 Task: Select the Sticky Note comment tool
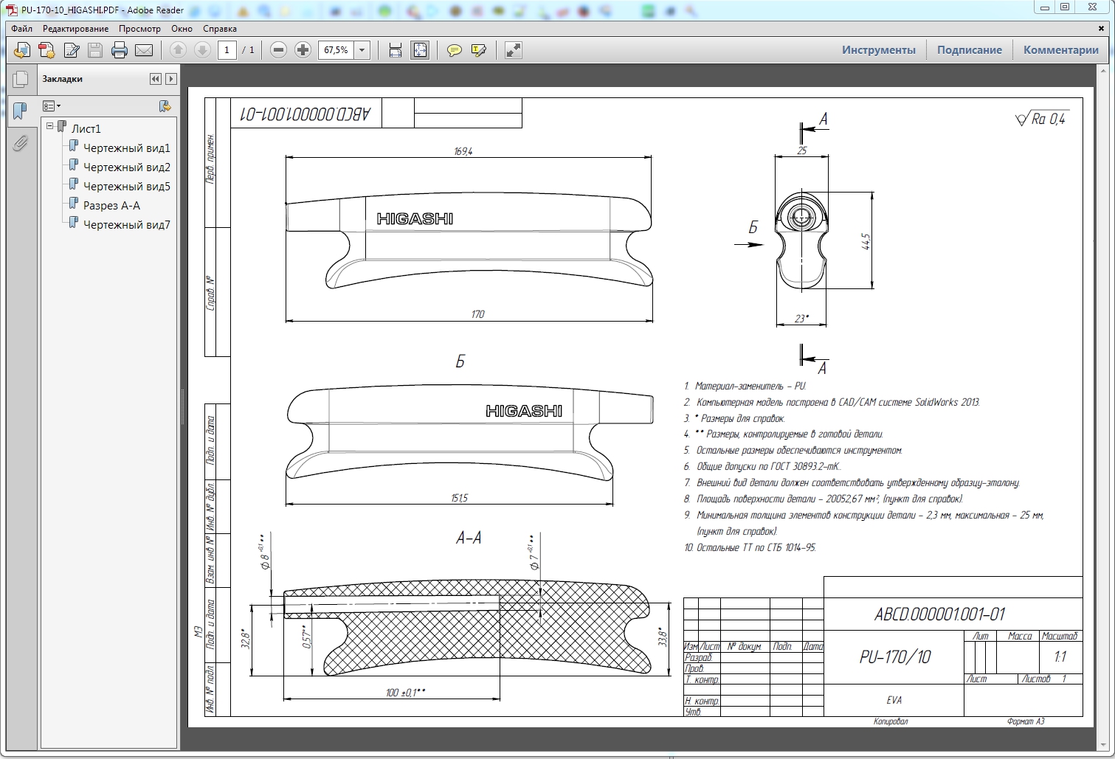455,50
